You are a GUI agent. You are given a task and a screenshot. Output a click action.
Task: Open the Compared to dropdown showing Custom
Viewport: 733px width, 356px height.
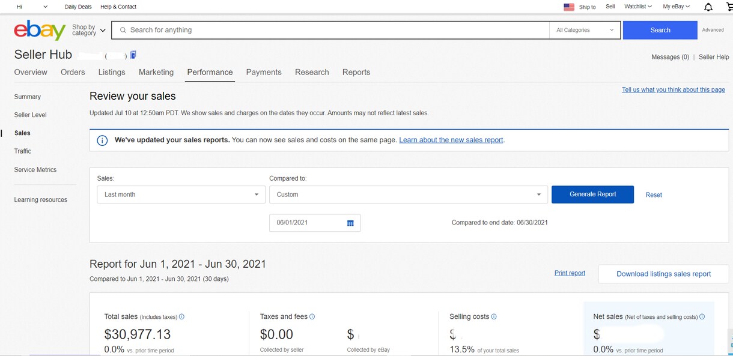(x=409, y=195)
